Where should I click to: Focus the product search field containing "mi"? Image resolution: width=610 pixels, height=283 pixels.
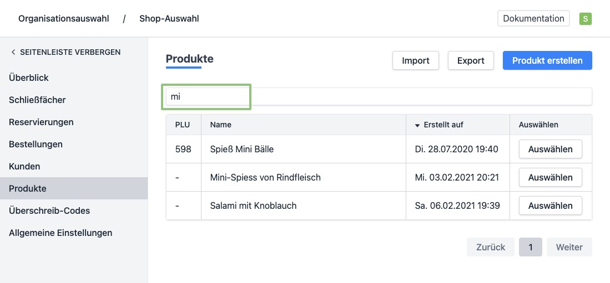point(379,96)
